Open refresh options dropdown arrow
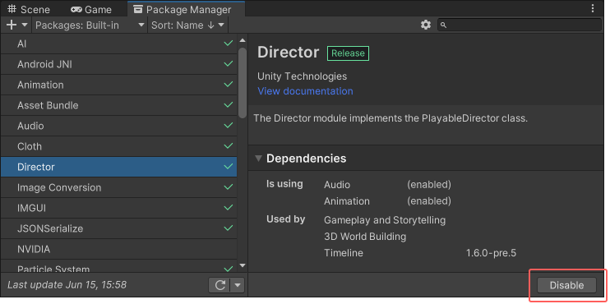Viewport: 610px width, 304px height. pyautogui.click(x=238, y=285)
